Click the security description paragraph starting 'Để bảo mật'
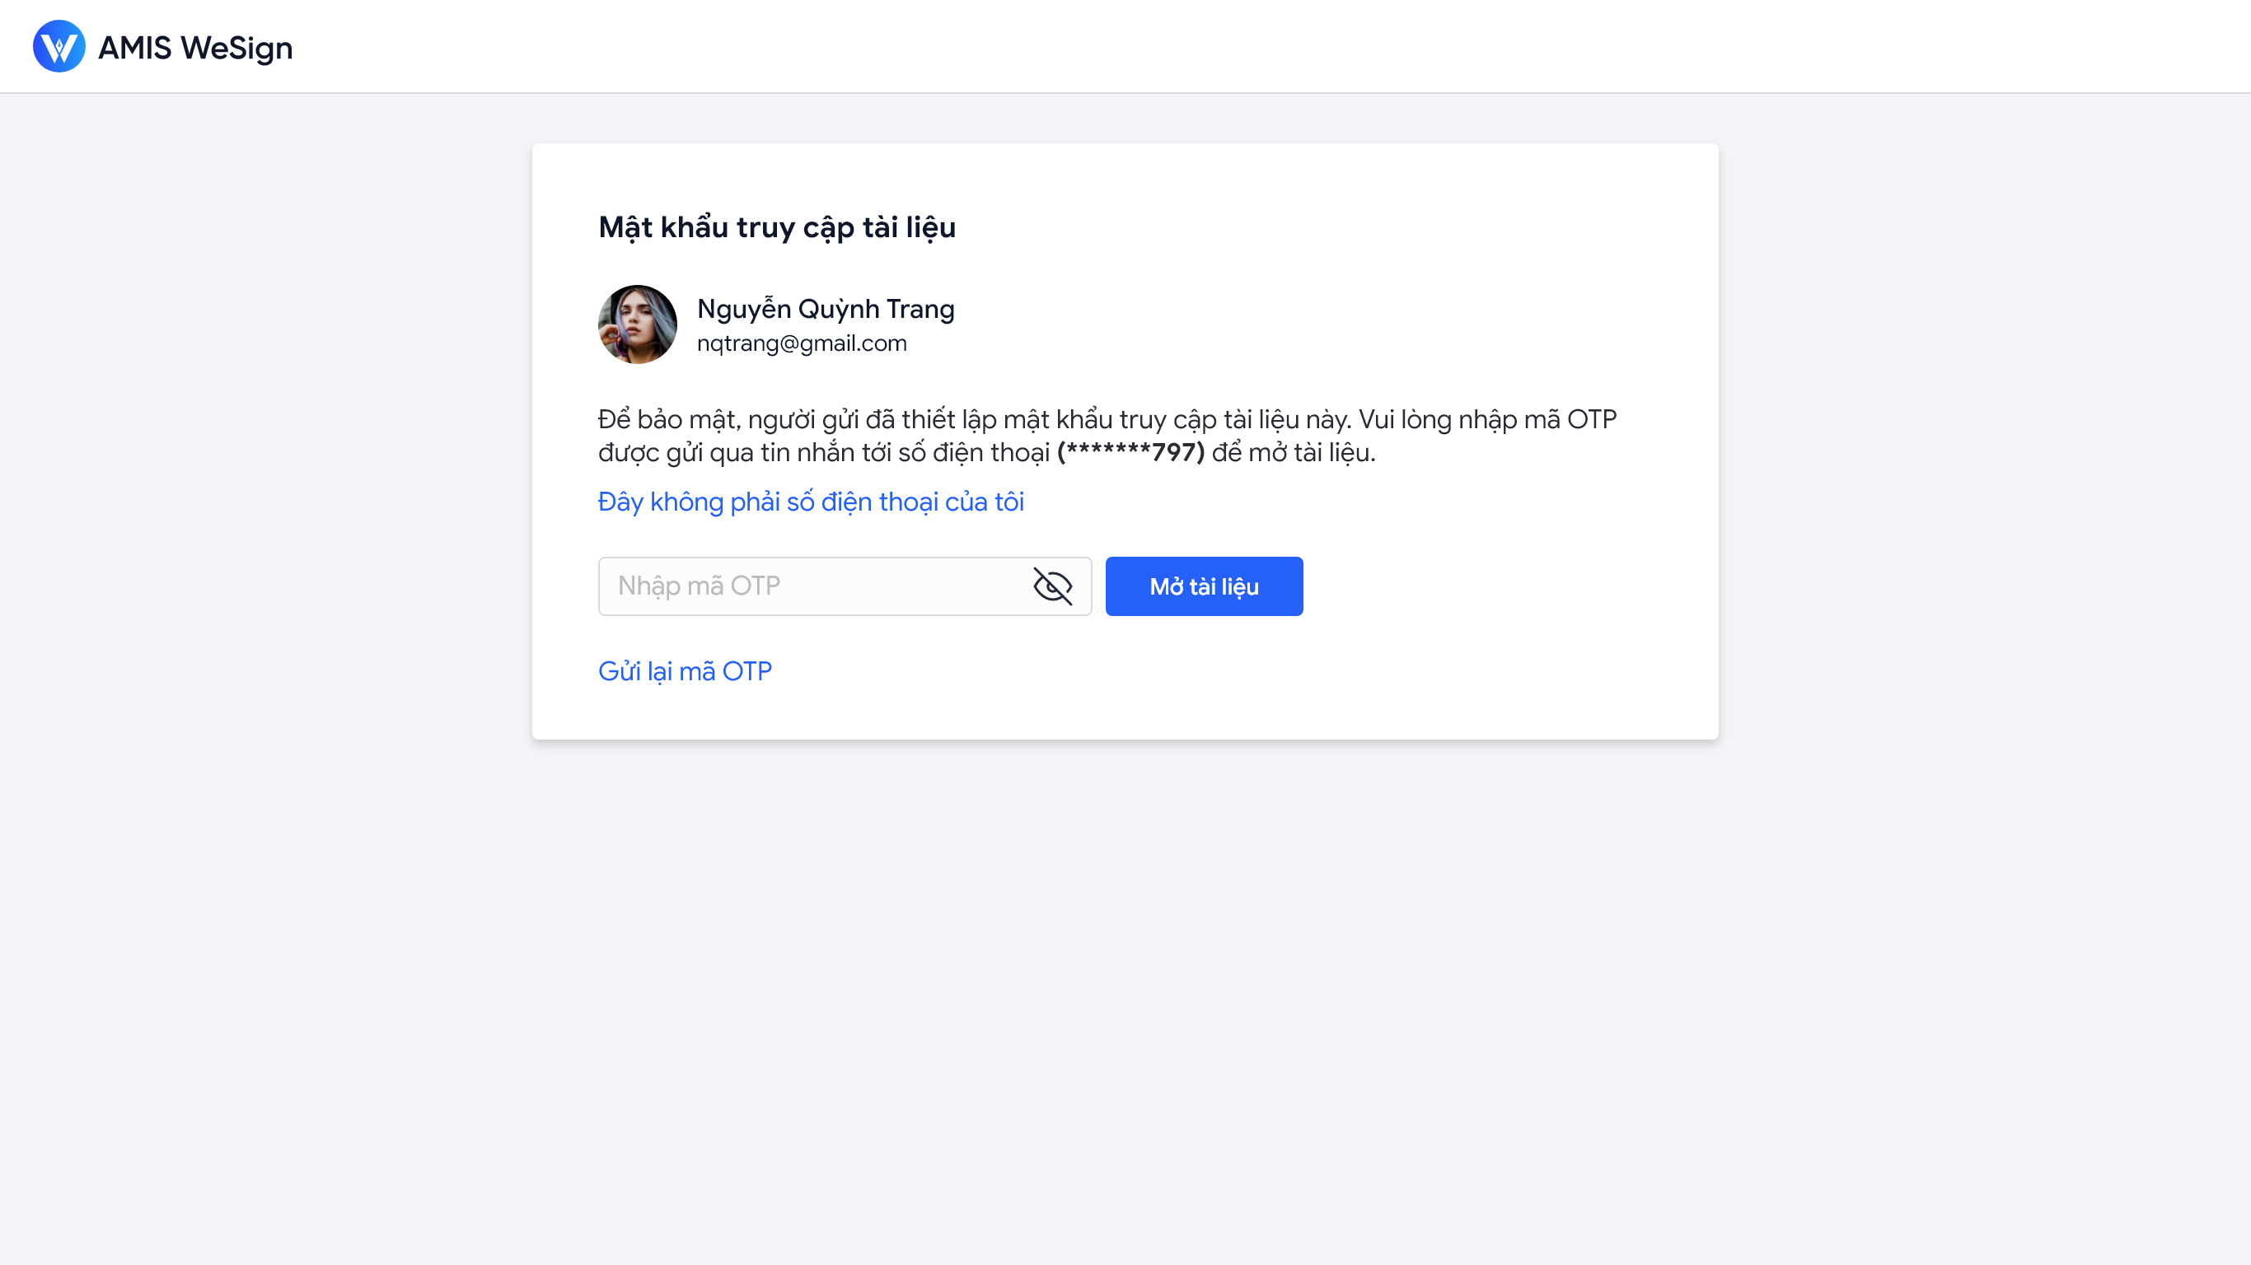Image resolution: width=2251 pixels, height=1265 pixels. point(1107,436)
